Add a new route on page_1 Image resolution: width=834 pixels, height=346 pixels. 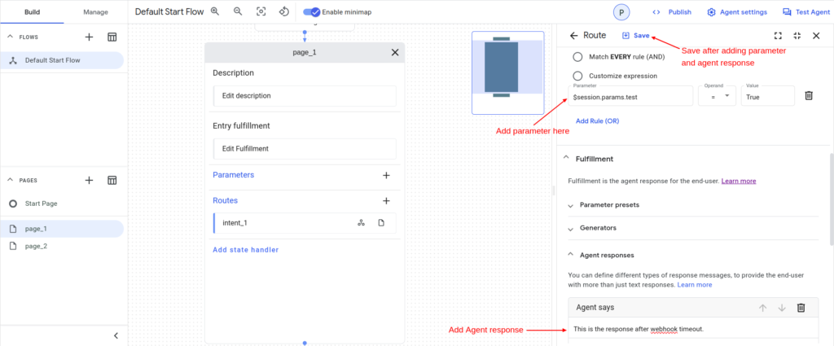pos(386,200)
